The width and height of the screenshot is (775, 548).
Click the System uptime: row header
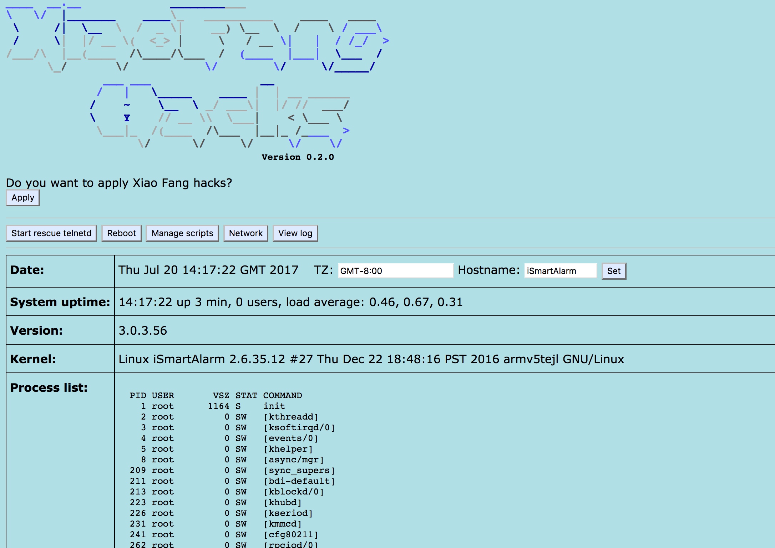[60, 302]
